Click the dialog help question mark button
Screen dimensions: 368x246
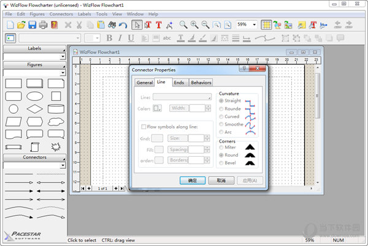pos(244,69)
